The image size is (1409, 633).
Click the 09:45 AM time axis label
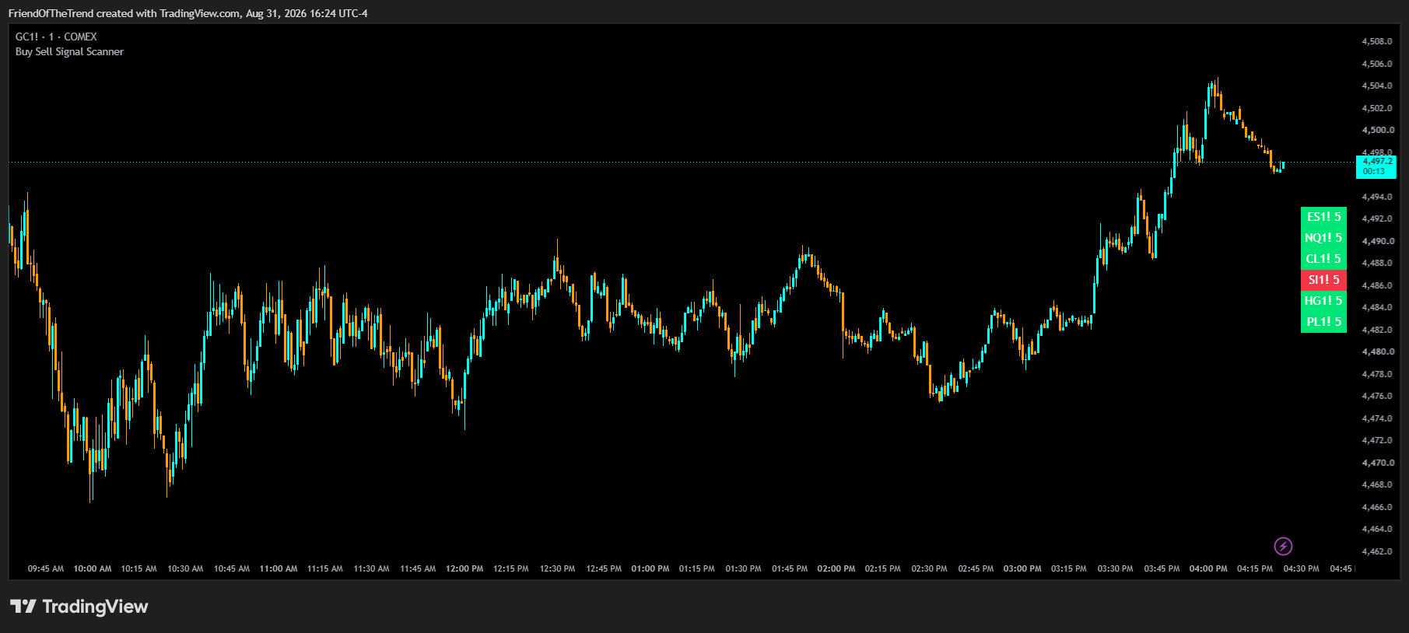(x=46, y=568)
